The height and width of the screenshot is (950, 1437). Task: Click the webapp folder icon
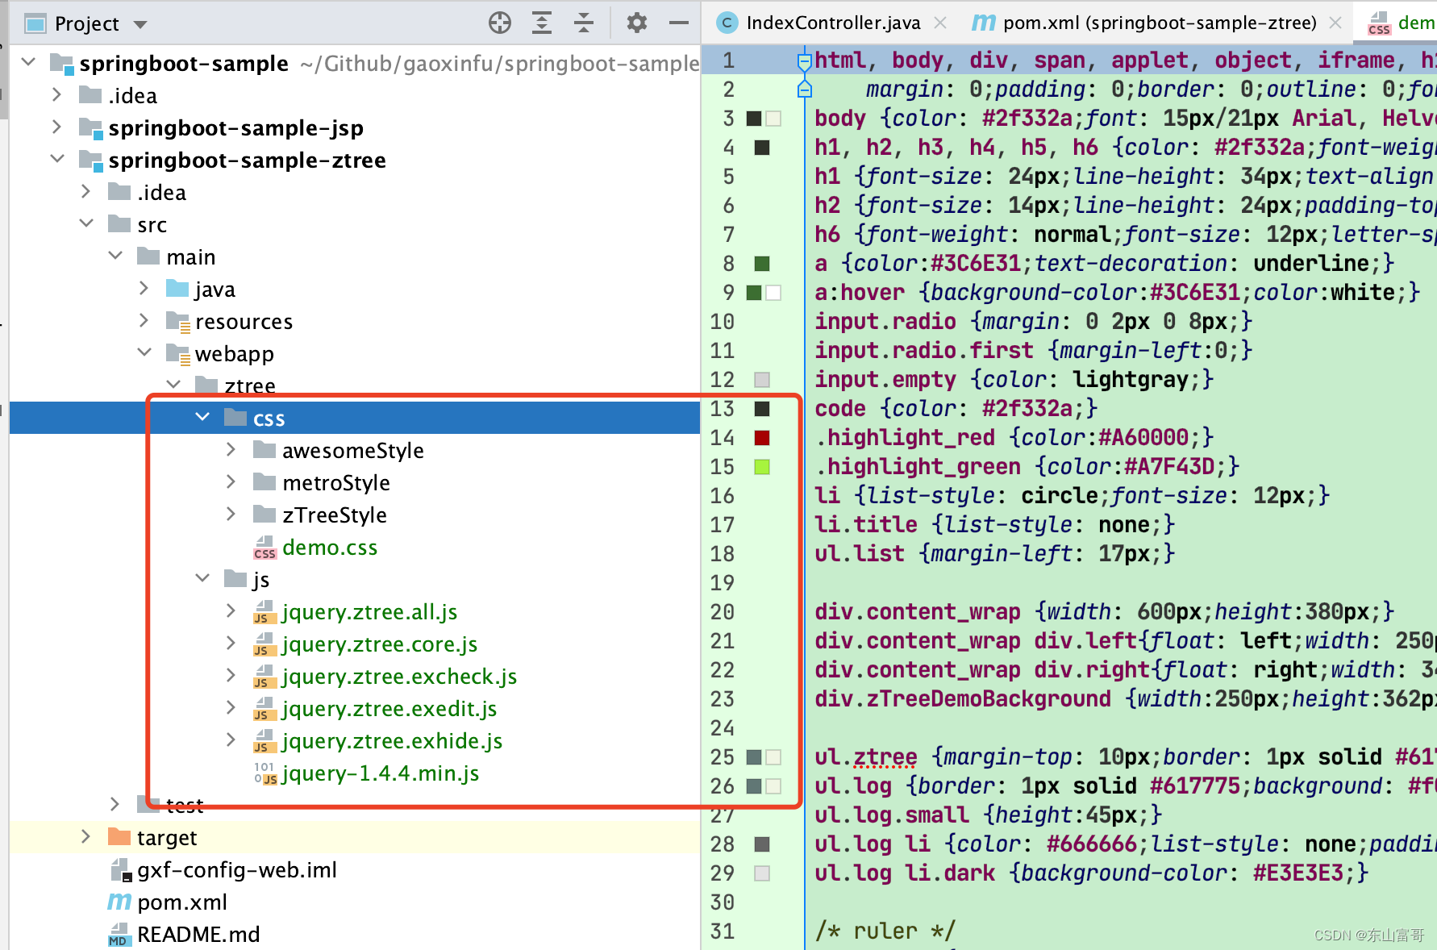[177, 354]
